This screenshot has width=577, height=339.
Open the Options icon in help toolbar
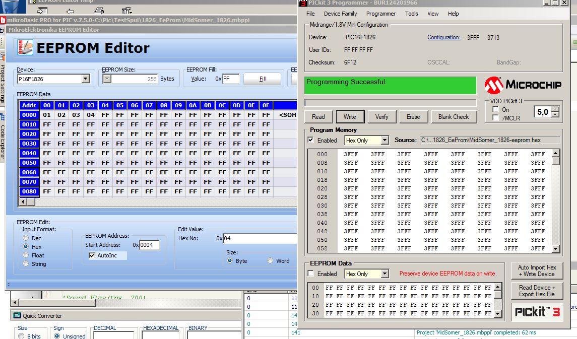[x=126, y=10]
